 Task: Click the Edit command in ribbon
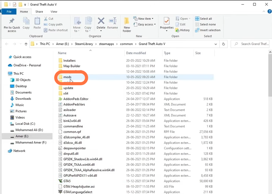[x=181, y=24]
